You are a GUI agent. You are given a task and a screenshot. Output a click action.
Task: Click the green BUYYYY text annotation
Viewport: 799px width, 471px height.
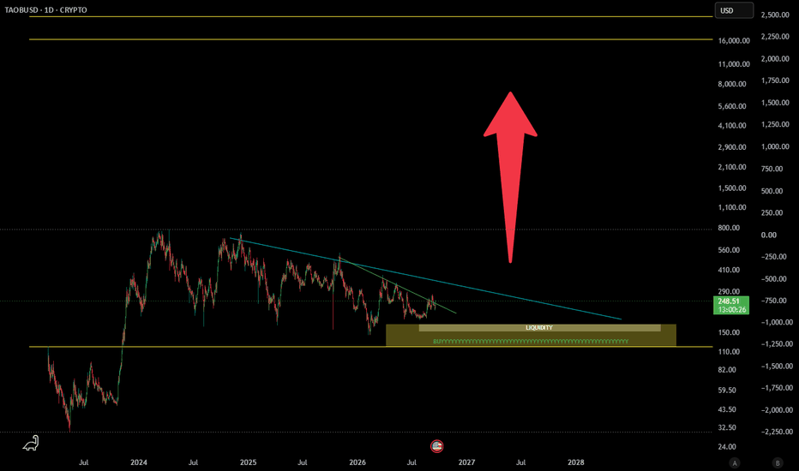click(531, 341)
